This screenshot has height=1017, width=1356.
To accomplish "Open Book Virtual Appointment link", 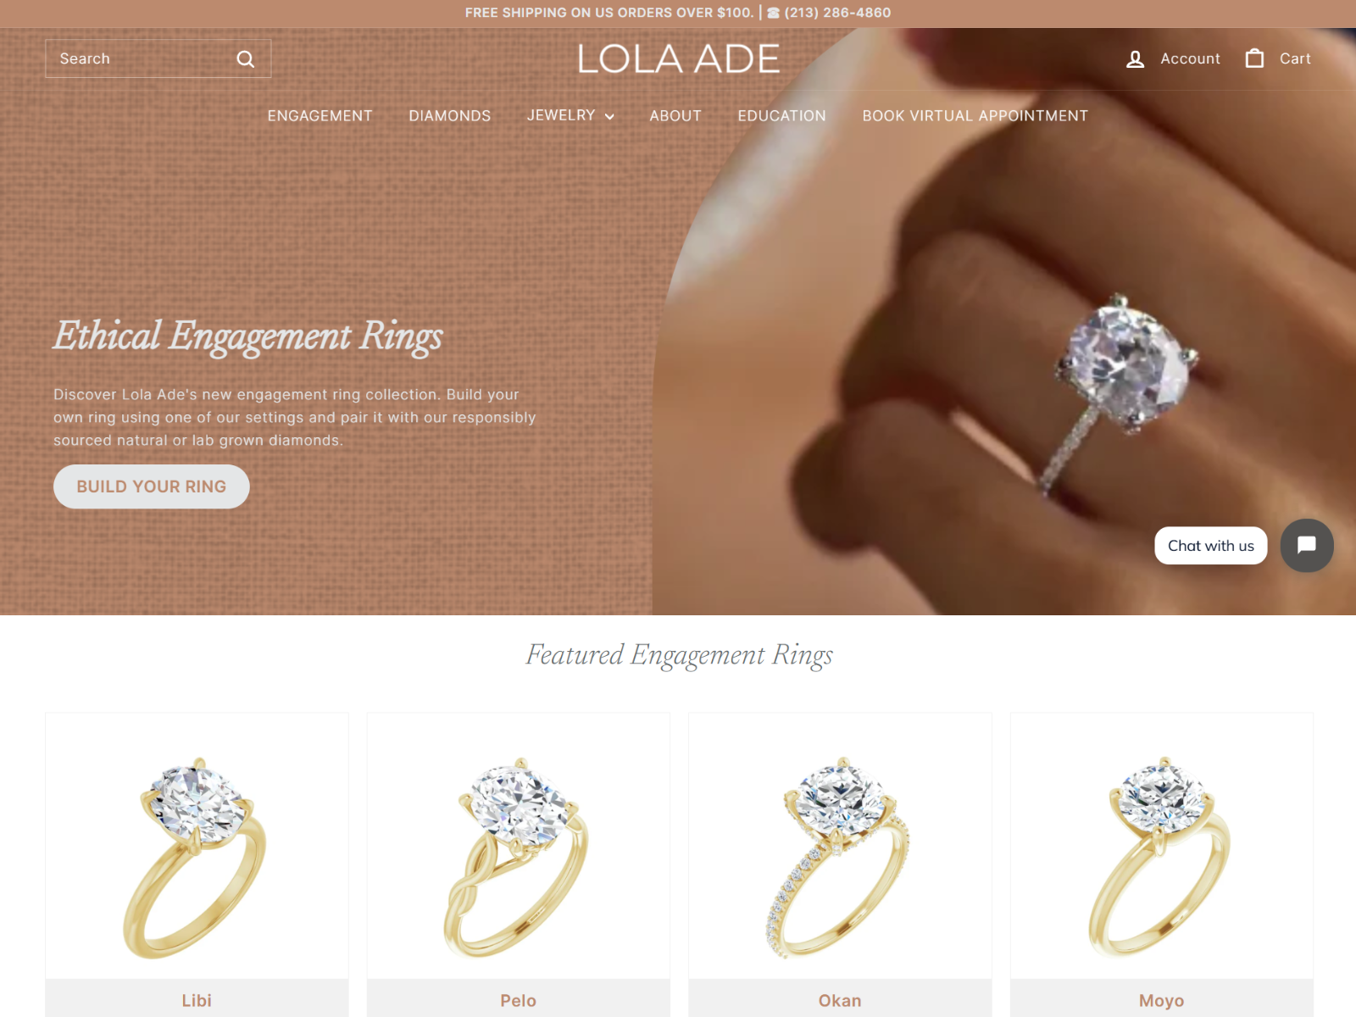I will tap(975, 116).
